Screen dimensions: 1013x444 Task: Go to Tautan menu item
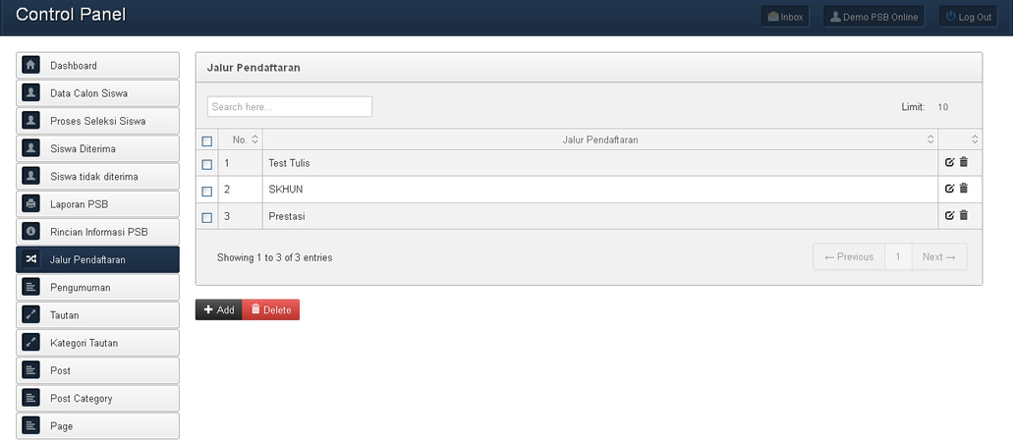coord(97,314)
